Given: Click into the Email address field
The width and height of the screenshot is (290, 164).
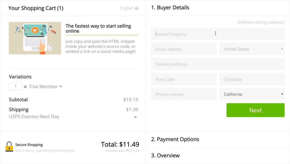Looking at the screenshot, I should (x=184, y=49).
